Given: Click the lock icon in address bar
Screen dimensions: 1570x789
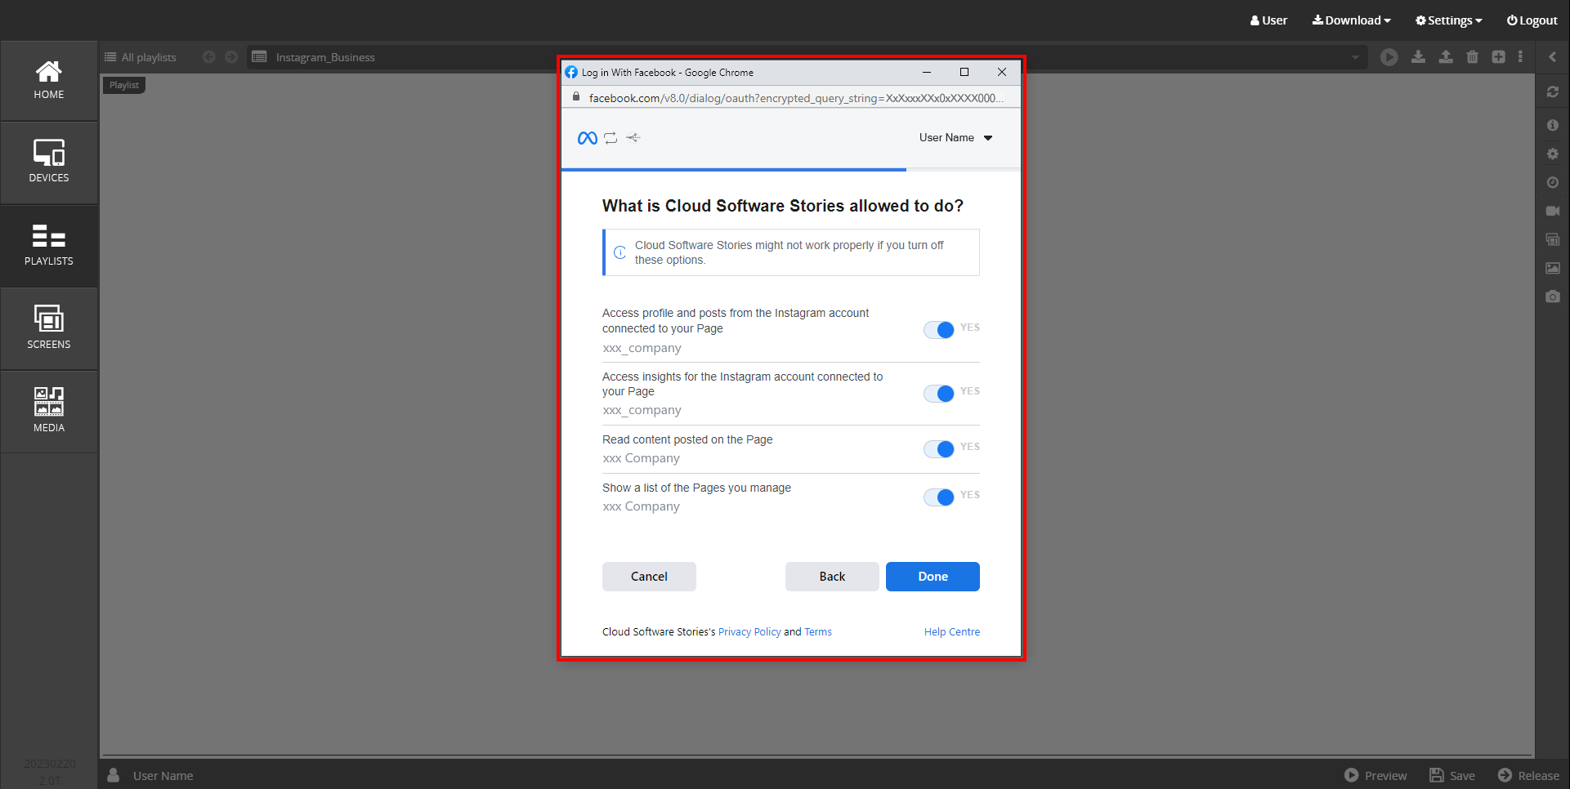Looking at the screenshot, I should click(576, 97).
